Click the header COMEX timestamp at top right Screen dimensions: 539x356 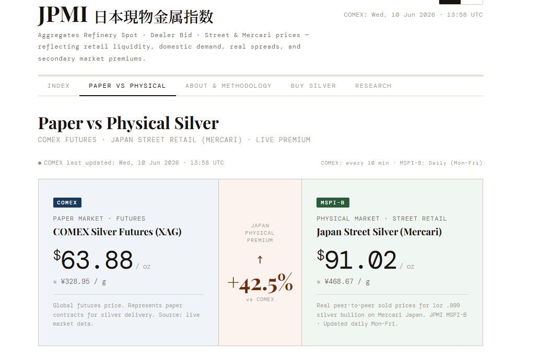click(x=413, y=15)
